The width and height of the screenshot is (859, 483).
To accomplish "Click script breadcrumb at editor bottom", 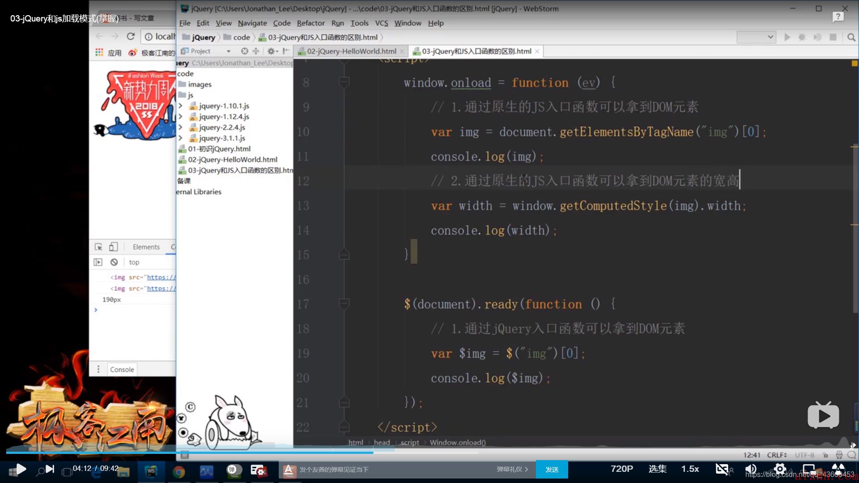I will (x=410, y=442).
